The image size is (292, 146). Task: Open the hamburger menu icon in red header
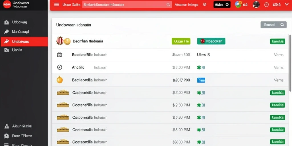click(x=56, y=5)
